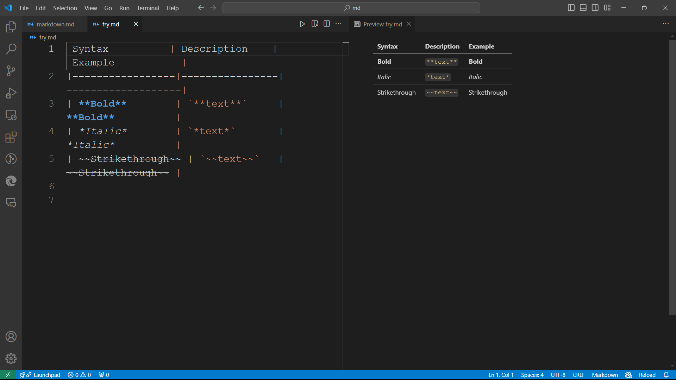Click the Italic cell in preview Example column
This screenshot has width=676, height=380.
pyautogui.click(x=475, y=77)
